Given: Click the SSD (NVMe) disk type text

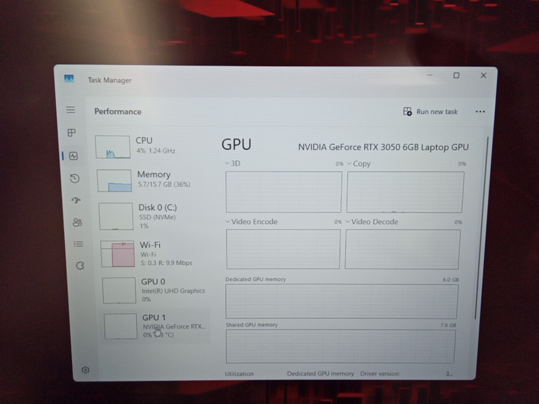Looking at the screenshot, I should tap(157, 217).
